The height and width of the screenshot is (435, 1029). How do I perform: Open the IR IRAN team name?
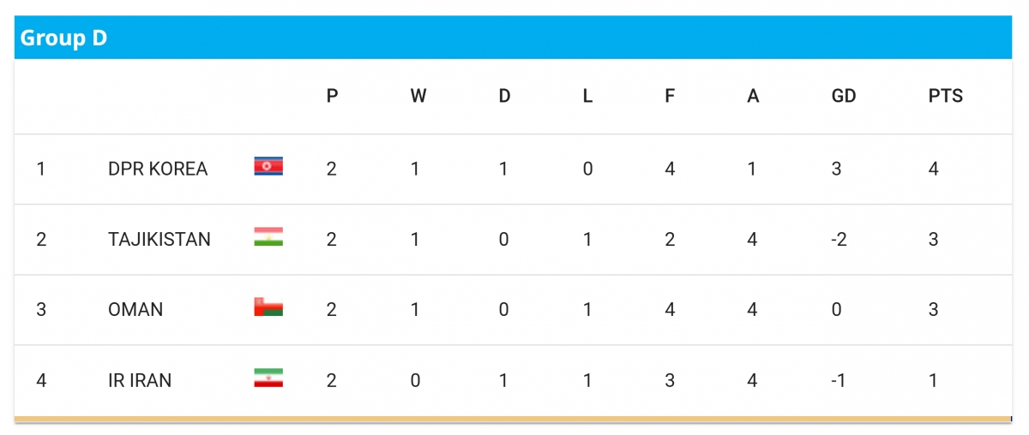pyautogui.click(x=140, y=380)
